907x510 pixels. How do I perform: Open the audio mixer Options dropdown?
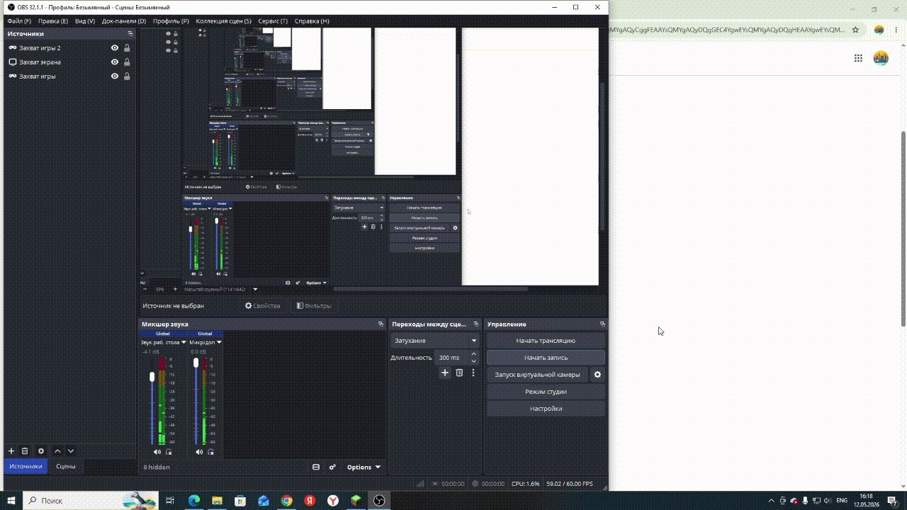(364, 467)
